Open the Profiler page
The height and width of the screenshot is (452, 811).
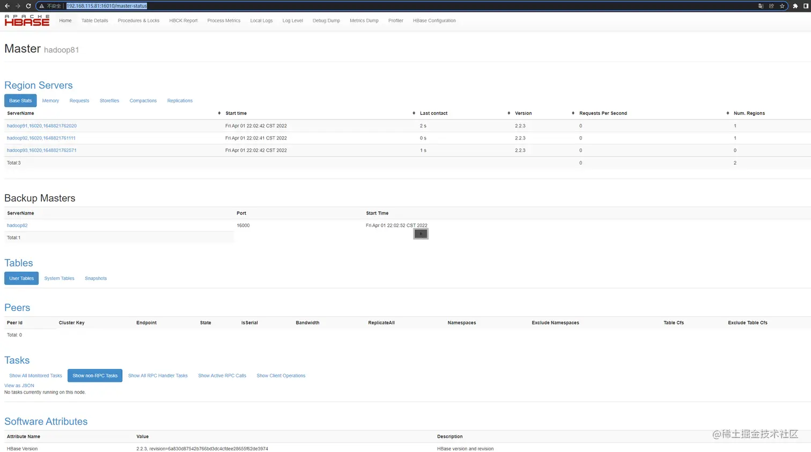(x=396, y=20)
